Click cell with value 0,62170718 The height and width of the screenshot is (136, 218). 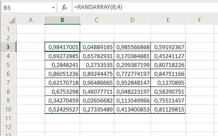62,83
